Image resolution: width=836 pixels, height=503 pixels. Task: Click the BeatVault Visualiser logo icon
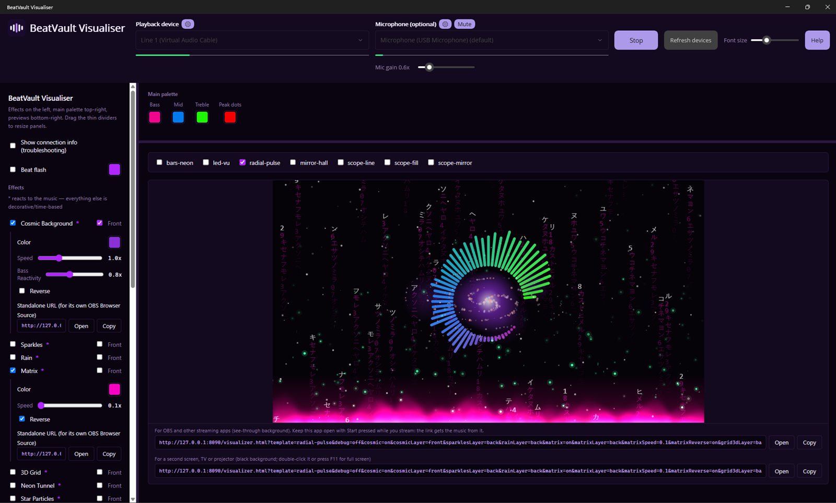coord(17,28)
